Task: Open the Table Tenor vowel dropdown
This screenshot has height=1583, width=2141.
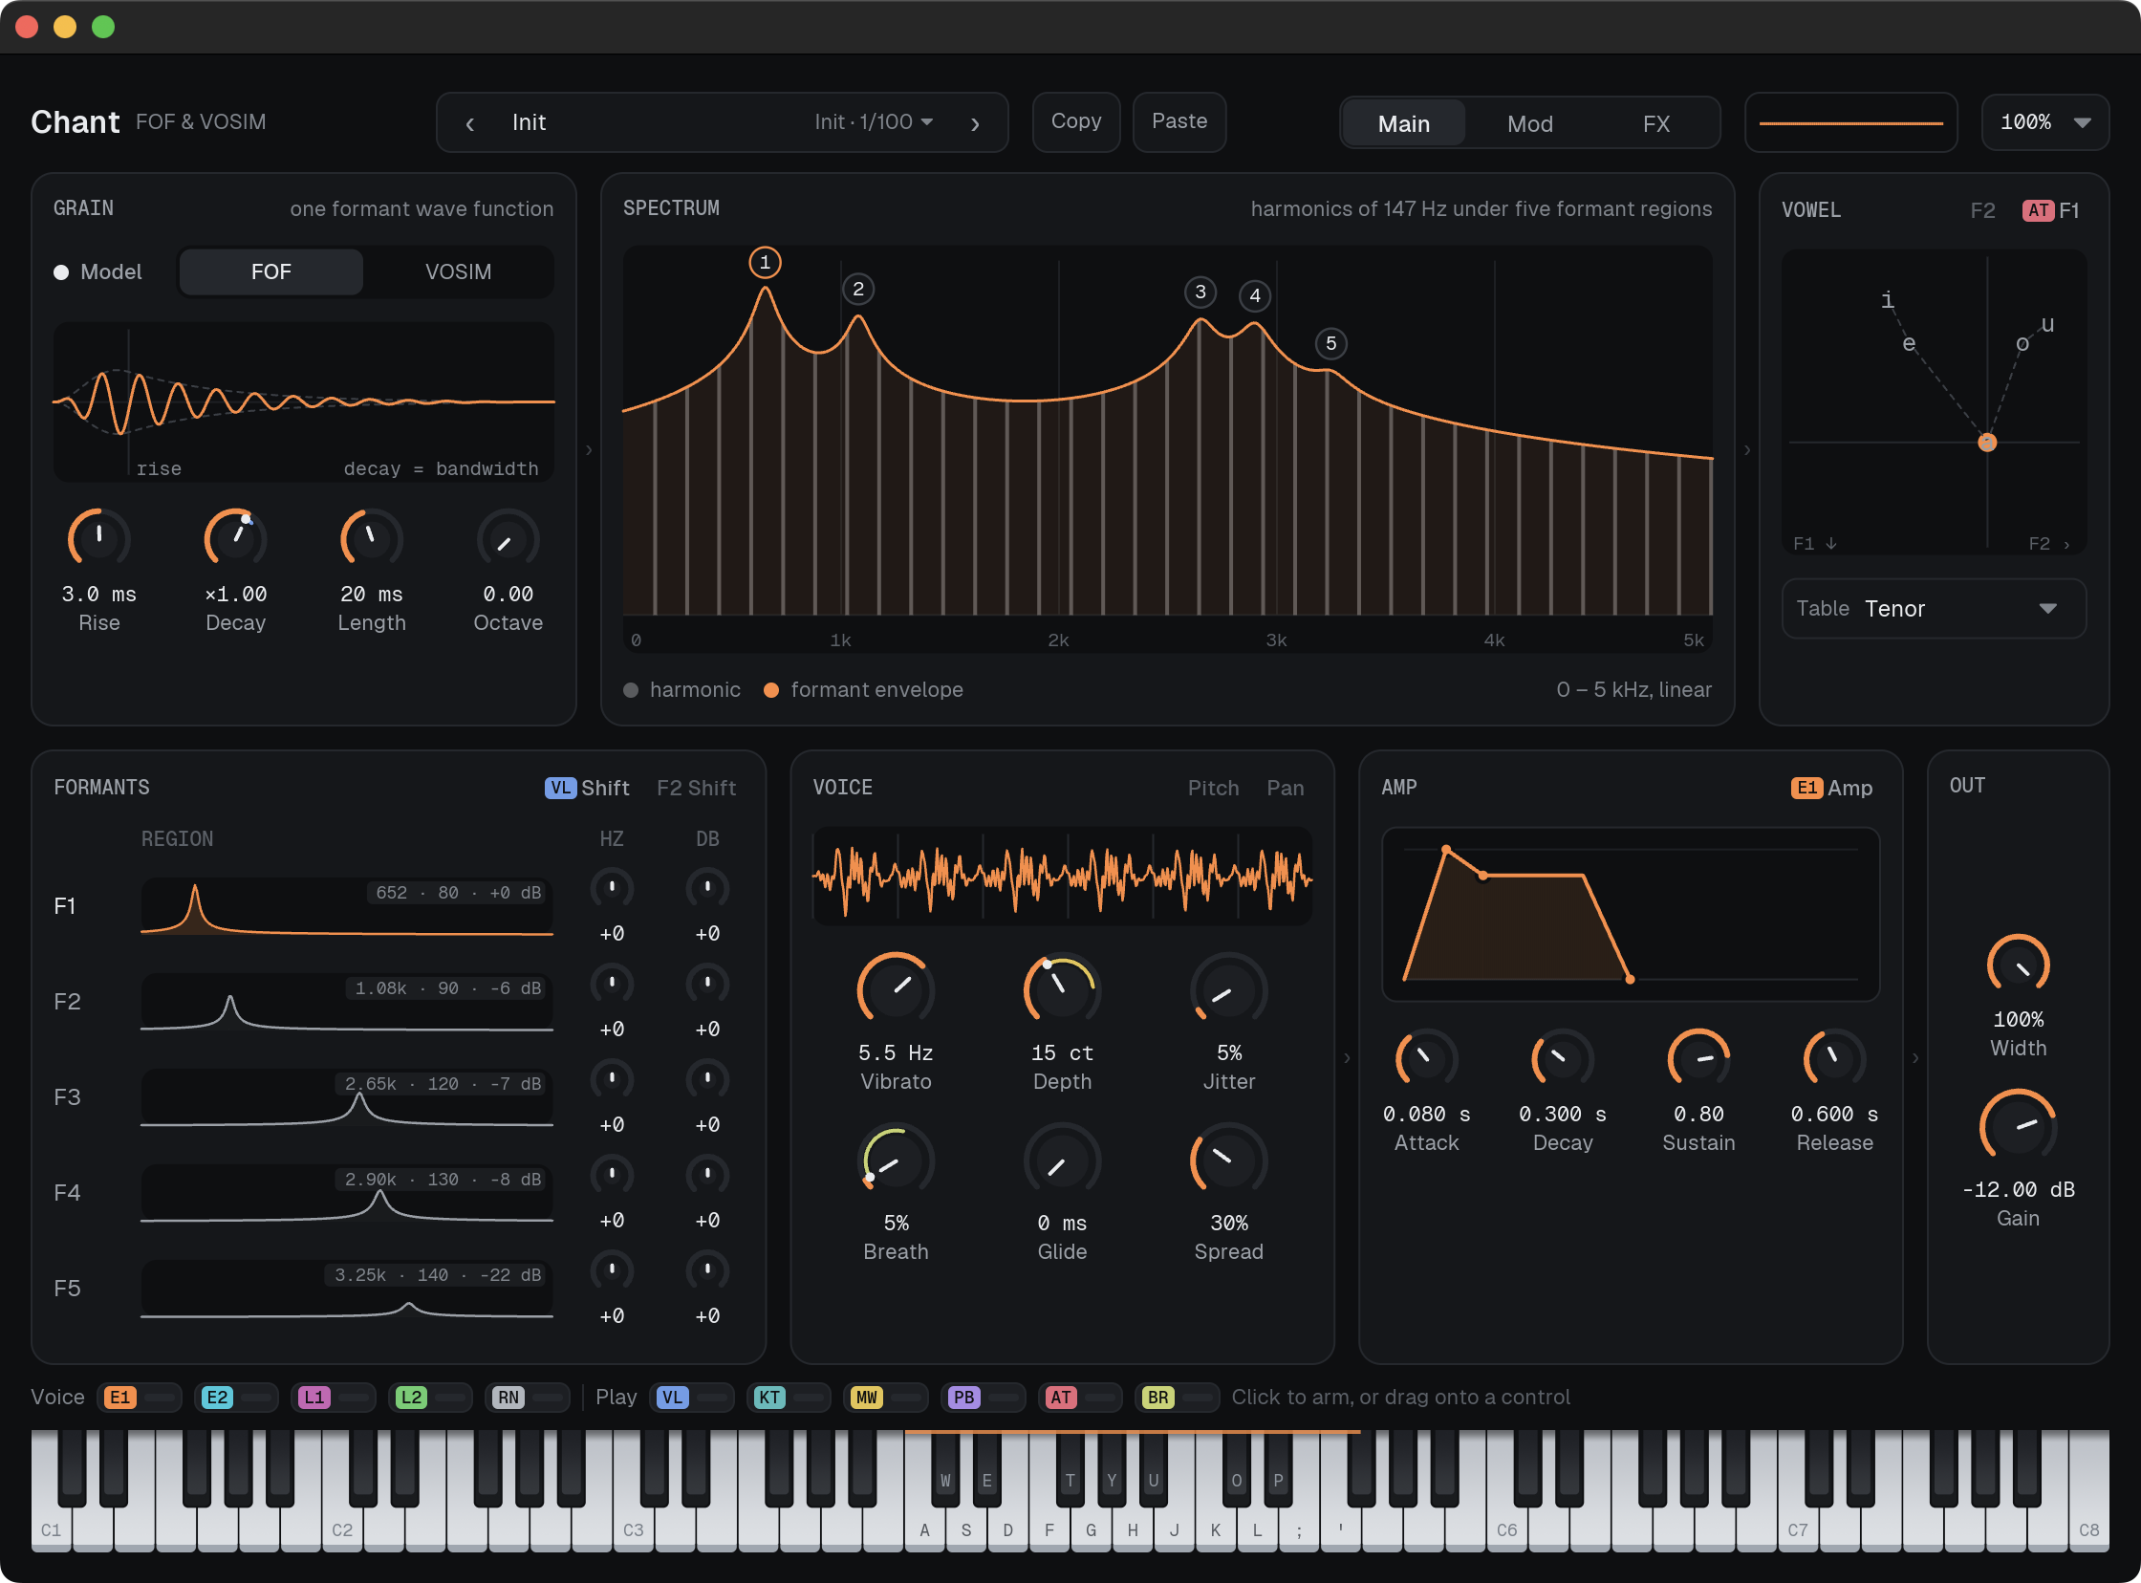Action: point(1934,609)
